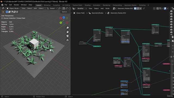
Task: Open the Window menu
Action: click(24, 5)
